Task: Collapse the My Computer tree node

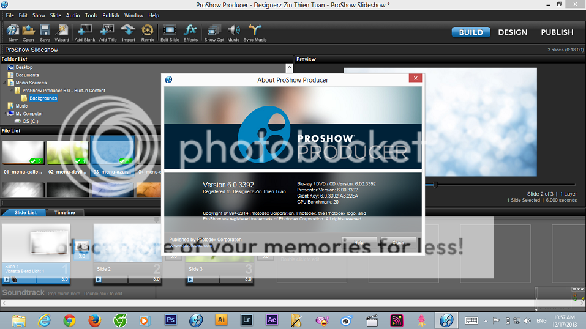Action: pos(4,114)
